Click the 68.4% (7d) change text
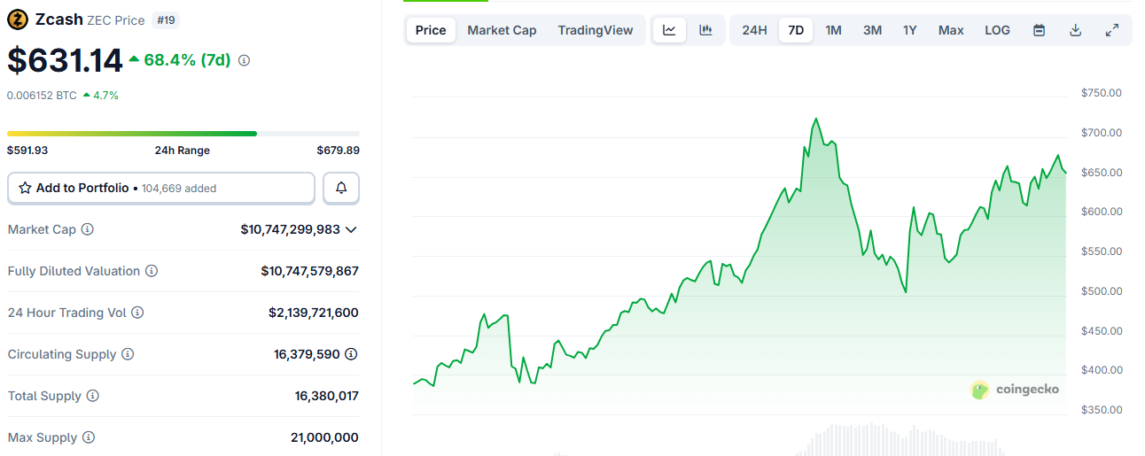 [188, 60]
